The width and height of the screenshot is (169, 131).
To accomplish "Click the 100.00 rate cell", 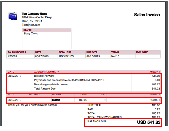I will [x=83, y=100].
